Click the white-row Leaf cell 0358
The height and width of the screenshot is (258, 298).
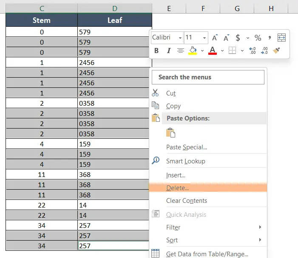114,104
